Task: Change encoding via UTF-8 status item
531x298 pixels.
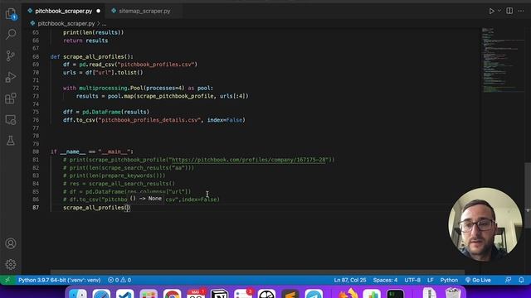Action: 412,280
